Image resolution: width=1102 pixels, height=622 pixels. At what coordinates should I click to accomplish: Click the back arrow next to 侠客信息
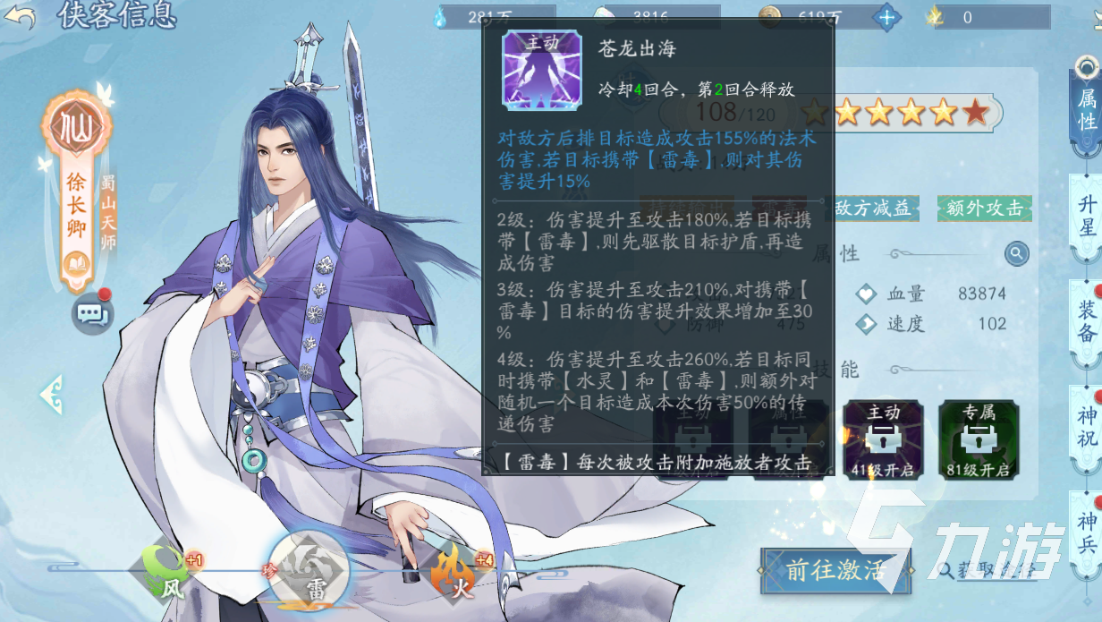tap(20, 16)
